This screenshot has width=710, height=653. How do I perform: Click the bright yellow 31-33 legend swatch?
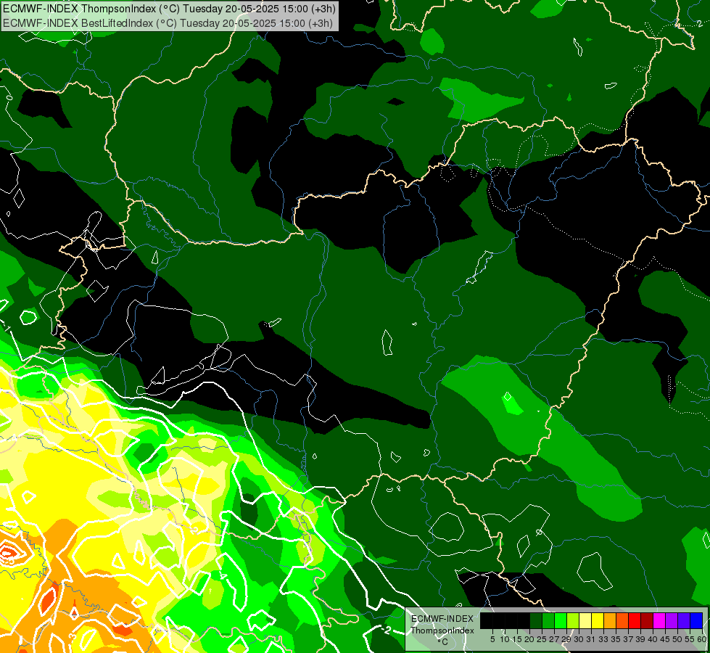point(598,620)
